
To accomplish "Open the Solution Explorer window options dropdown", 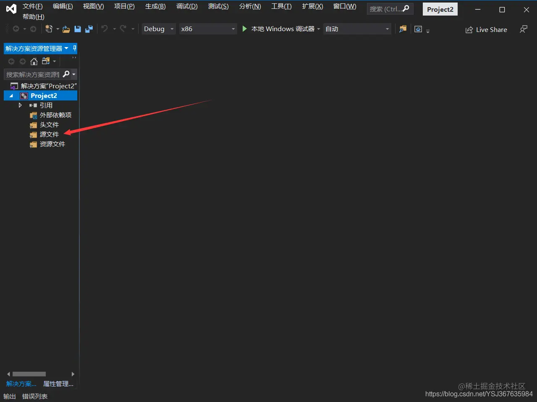I will (x=66, y=48).
